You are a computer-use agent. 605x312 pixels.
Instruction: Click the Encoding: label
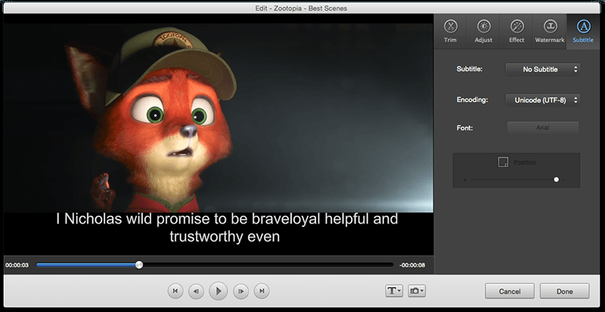tap(472, 100)
